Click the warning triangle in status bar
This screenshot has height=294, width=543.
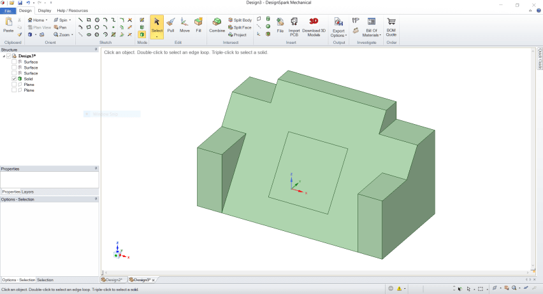coord(400,288)
